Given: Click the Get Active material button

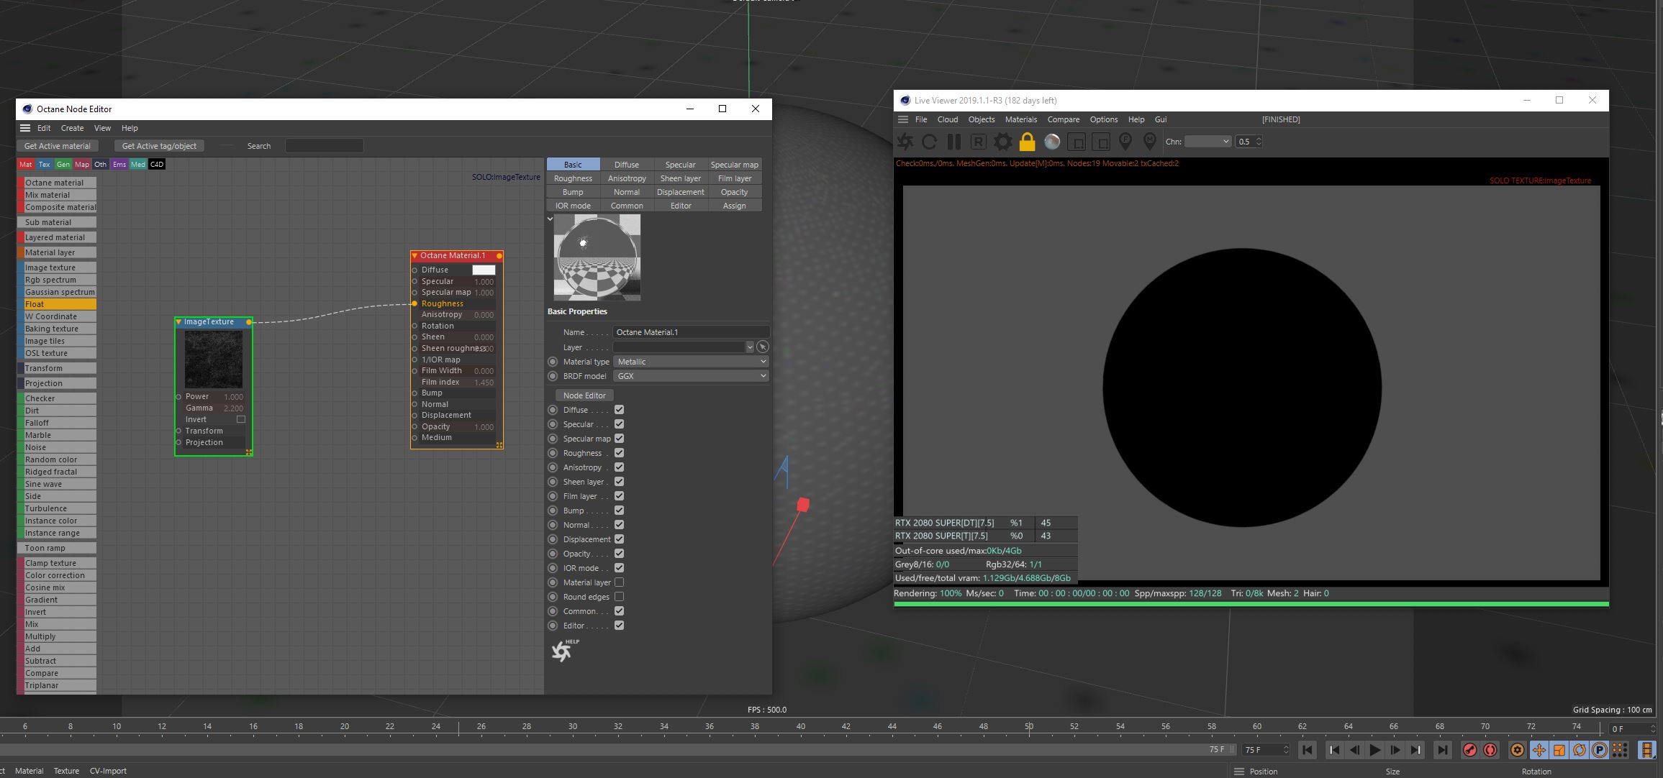Looking at the screenshot, I should point(58,146).
